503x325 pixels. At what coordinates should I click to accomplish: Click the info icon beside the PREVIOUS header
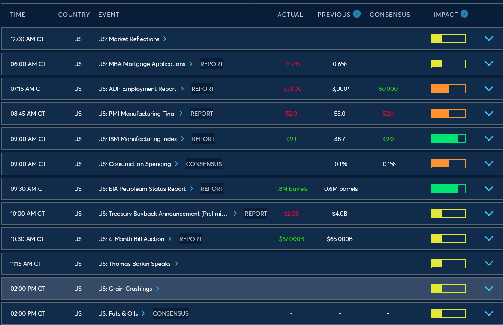click(357, 14)
